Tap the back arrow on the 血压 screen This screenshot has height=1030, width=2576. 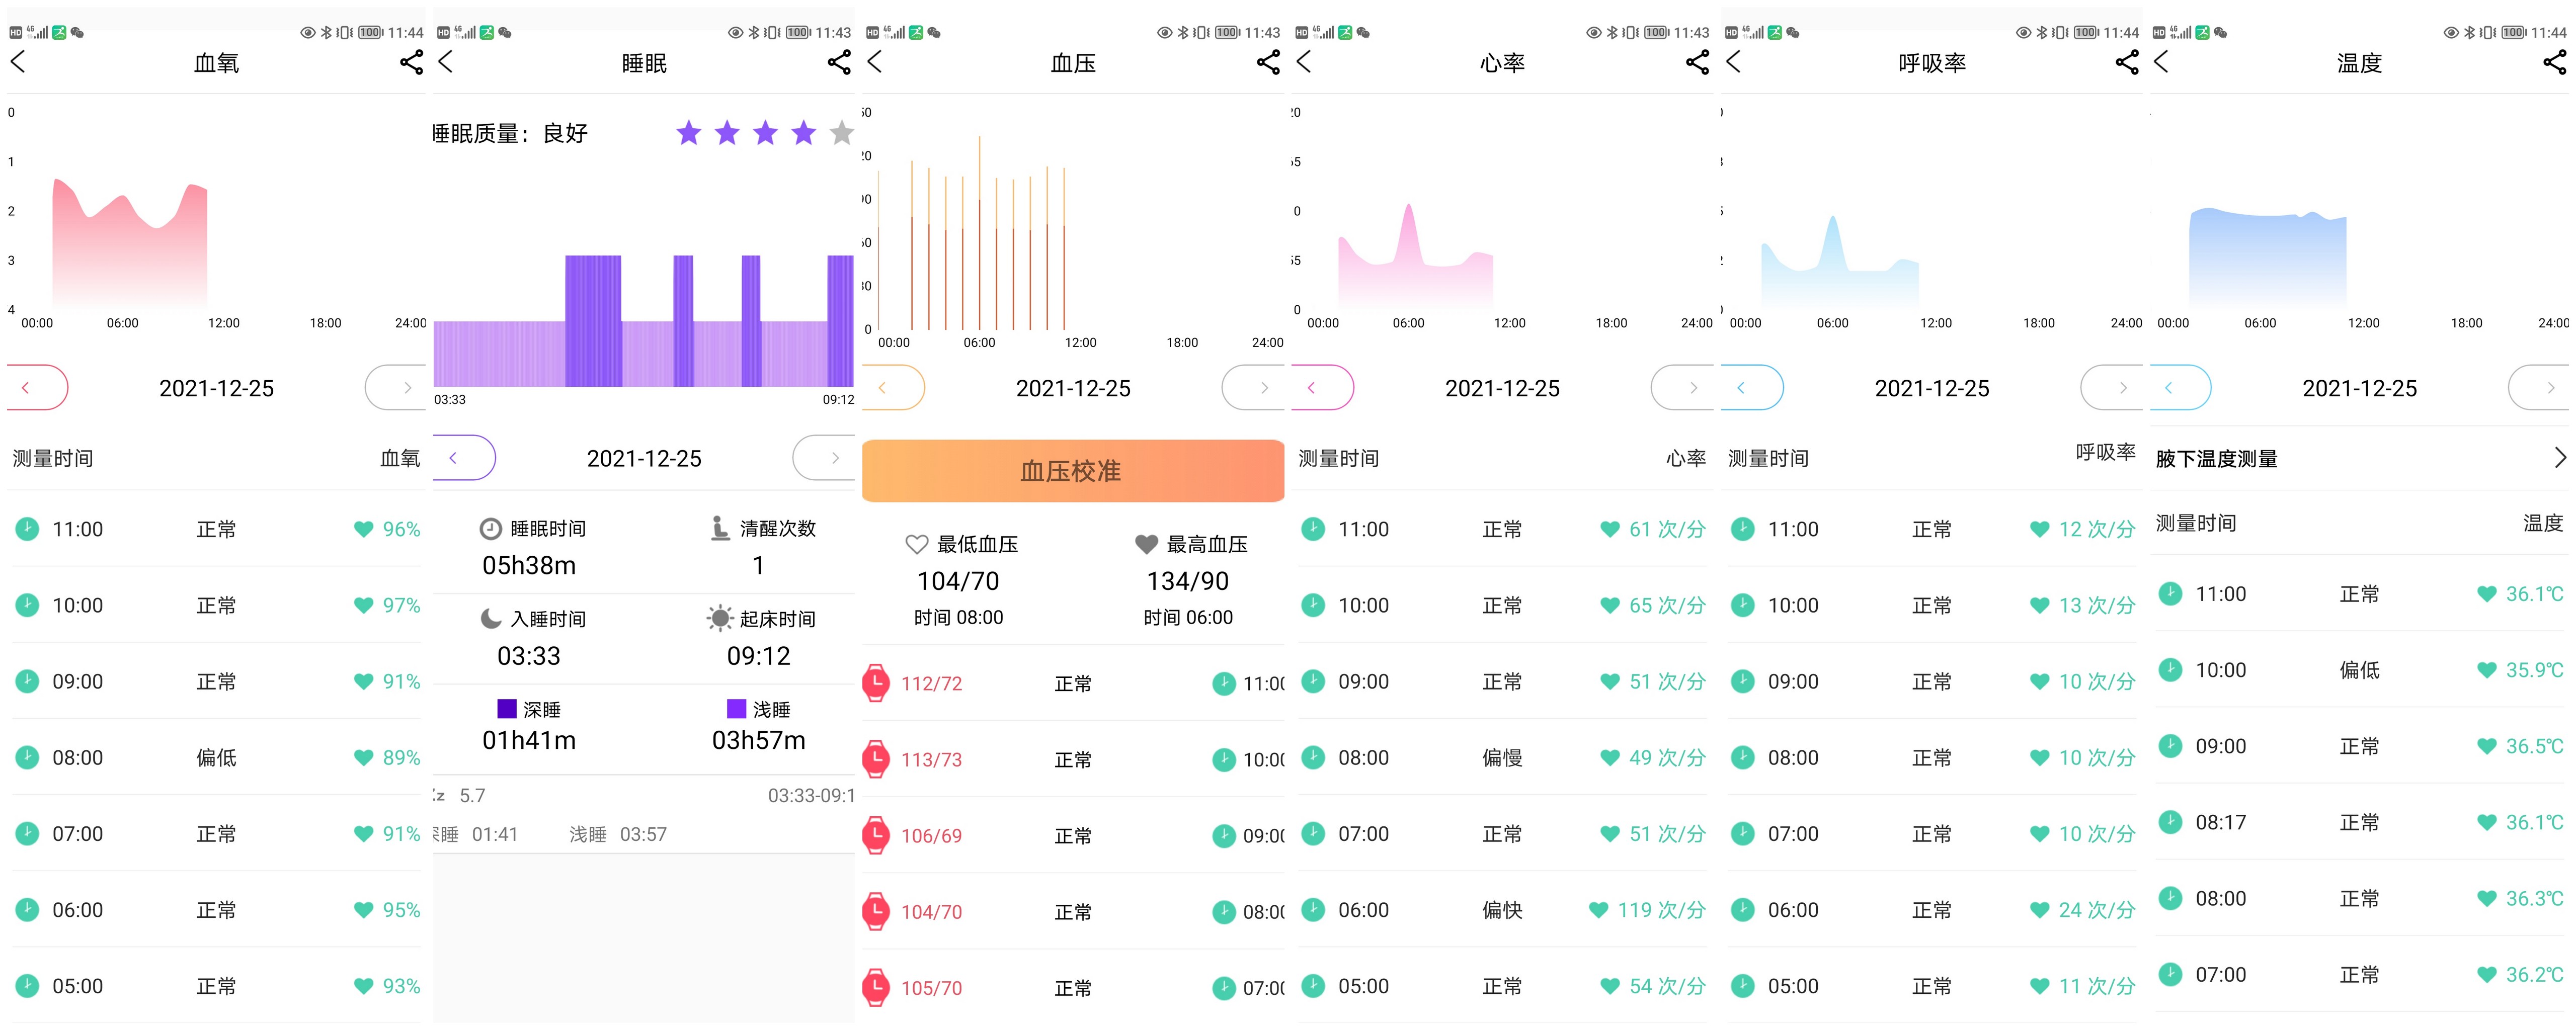coord(874,62)
